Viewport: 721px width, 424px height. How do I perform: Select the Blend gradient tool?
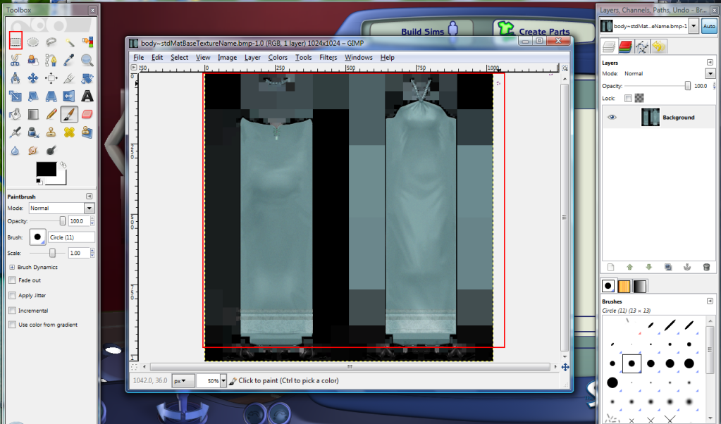tap(32, 114)
